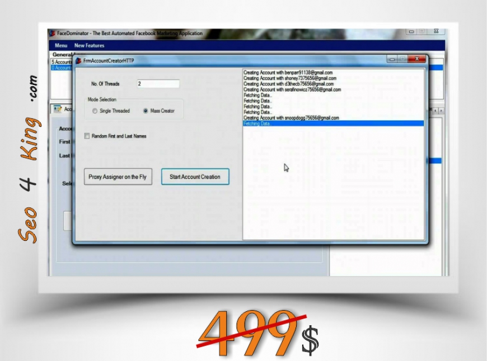Close the FrmAccountCreatorHTTP dialog
The width and height of the screenshot is (487, 361).
click(417, 59)
